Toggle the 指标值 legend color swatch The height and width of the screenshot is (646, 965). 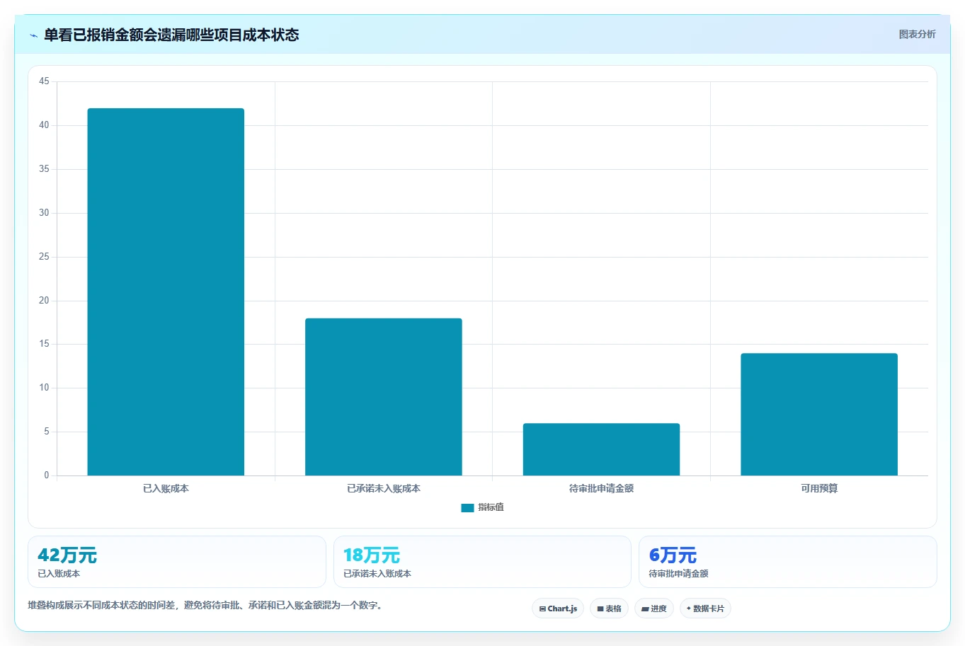point(467,507)
